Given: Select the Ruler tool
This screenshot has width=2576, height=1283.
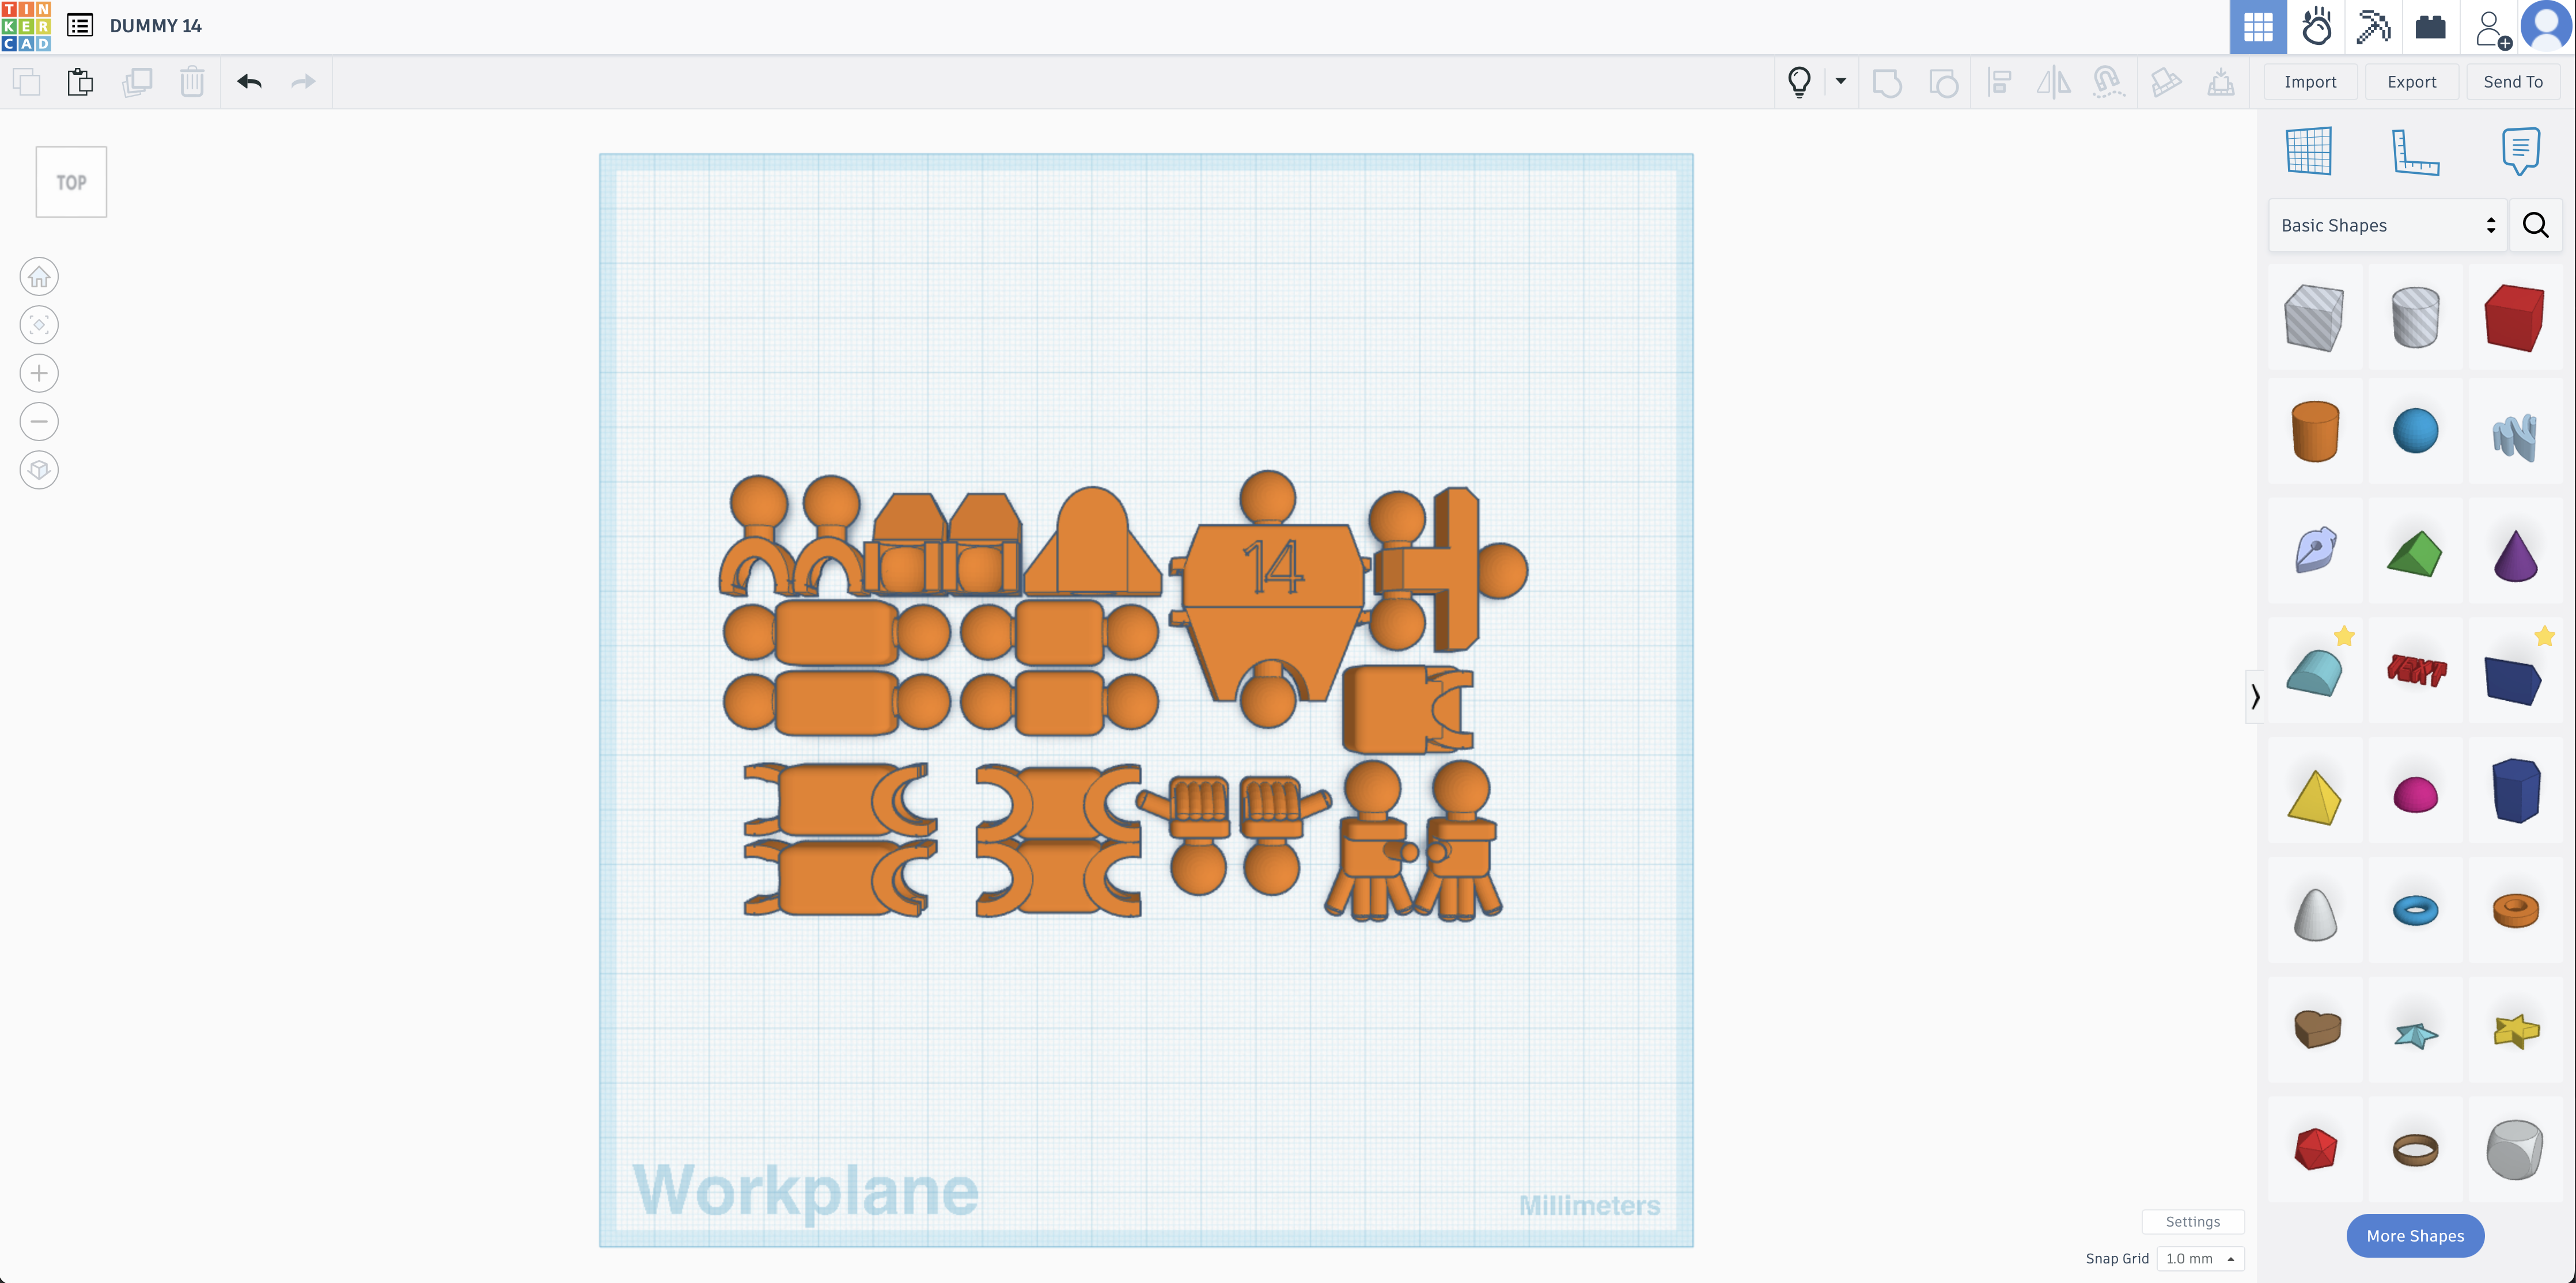Looking at the screenshot, I should coord(2415,152).
